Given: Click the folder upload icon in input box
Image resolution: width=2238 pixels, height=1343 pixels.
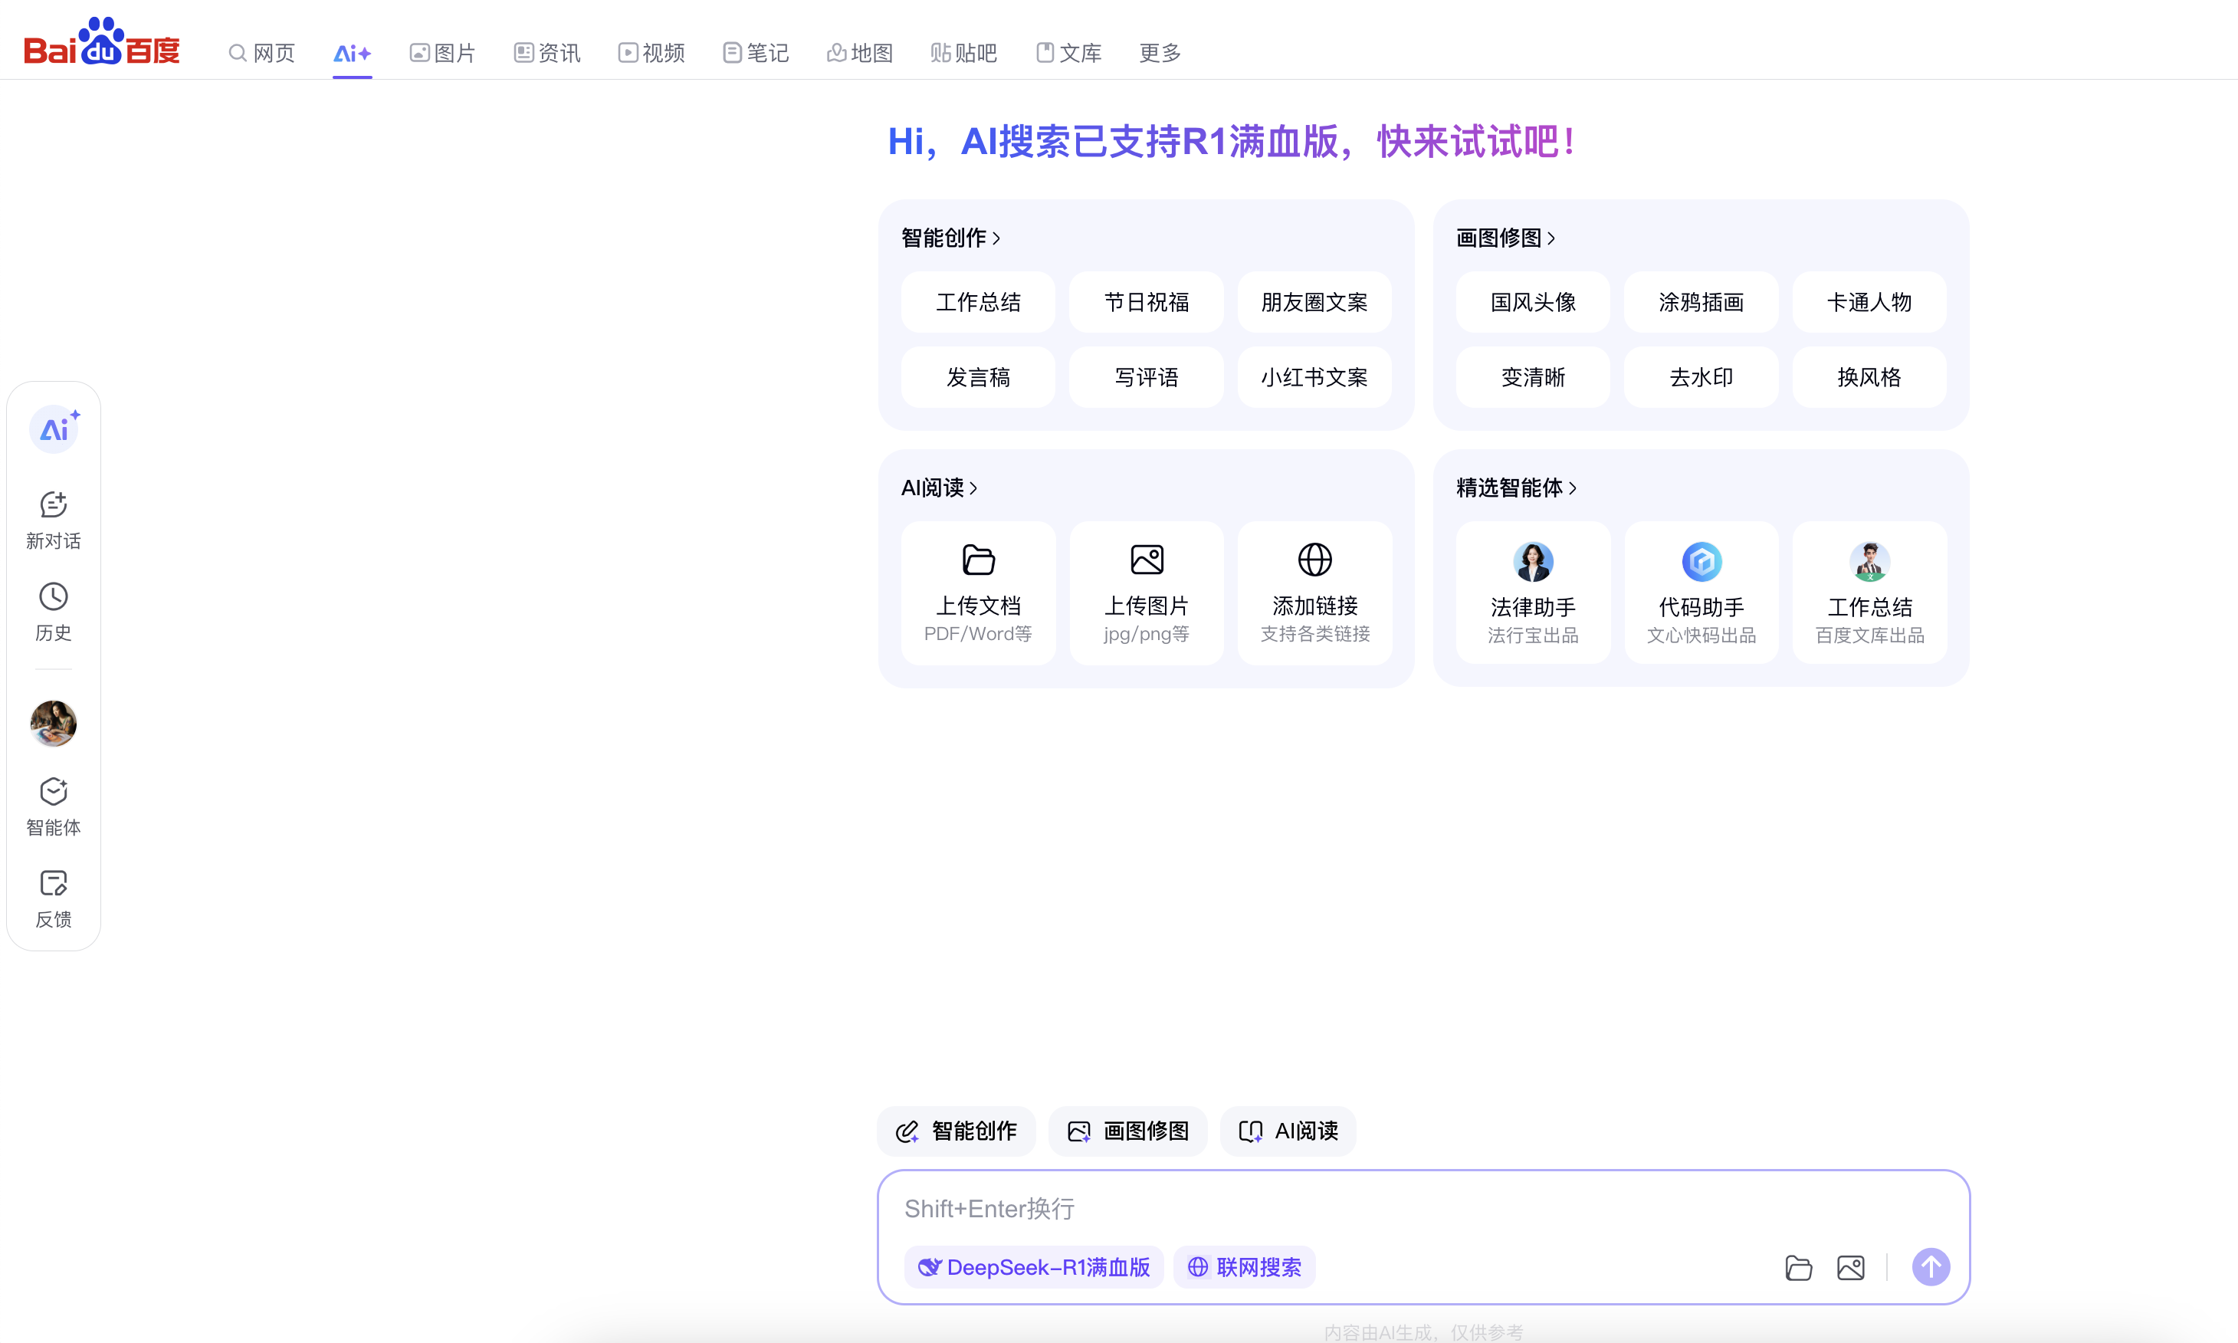Looking at the screenshot, I should coord(1798,1267).
